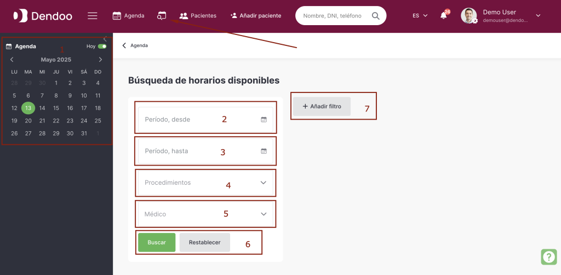Viewport: 561px width, 275px height.
Task: Select day 11 in the calendar
Action: (x=98, y=95)
